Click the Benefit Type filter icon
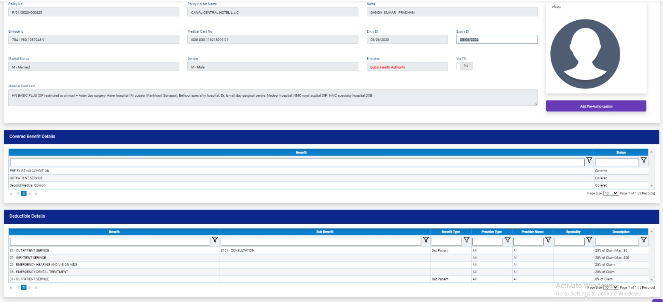Screen dimensions: 663x302 (466, 240)
